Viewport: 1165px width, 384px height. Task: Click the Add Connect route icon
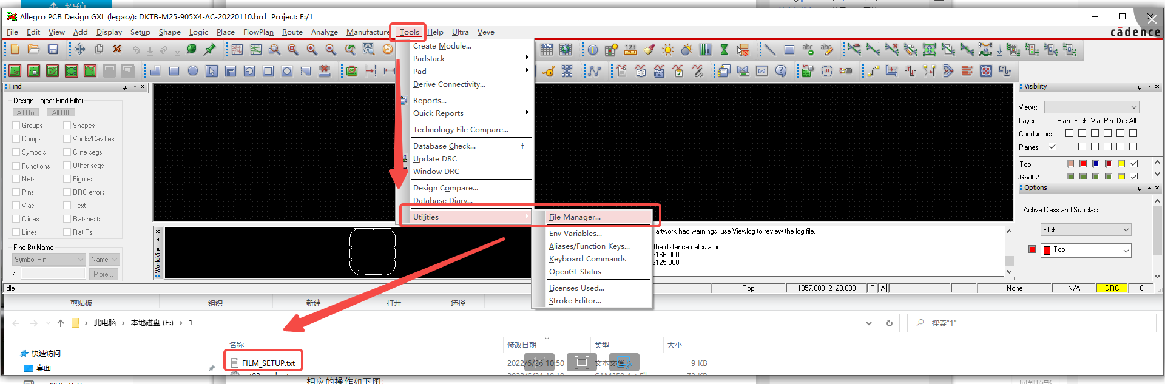(873, 71)
